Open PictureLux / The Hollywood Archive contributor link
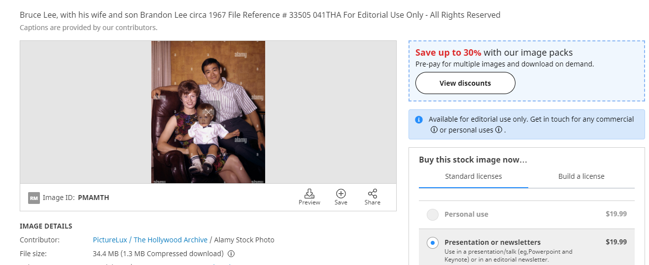Viewport: 649px width, 265px height. coord(150,240)
